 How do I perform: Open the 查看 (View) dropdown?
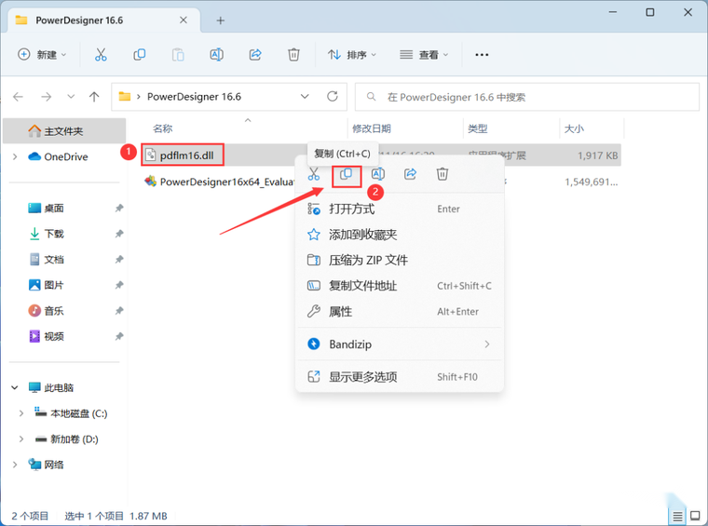[x=424, y=55]
